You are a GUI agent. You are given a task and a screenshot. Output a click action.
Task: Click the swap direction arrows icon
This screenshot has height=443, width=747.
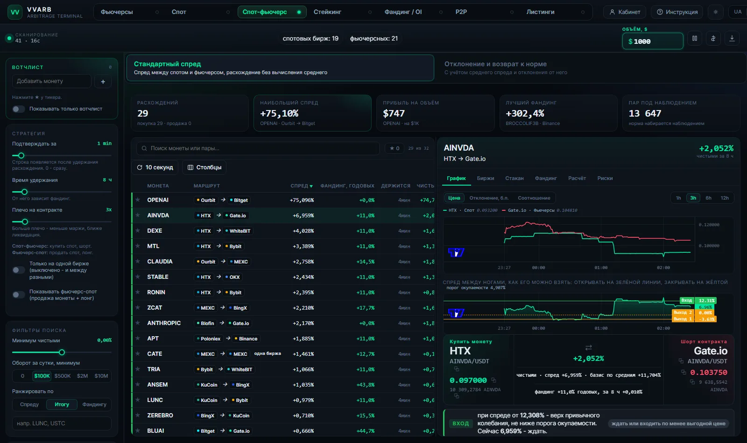tap(588, 347)
